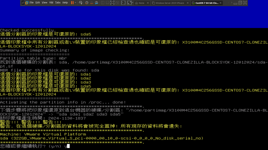
Task: Expand the stretch mode dropdown arrow
Action: 133,3
